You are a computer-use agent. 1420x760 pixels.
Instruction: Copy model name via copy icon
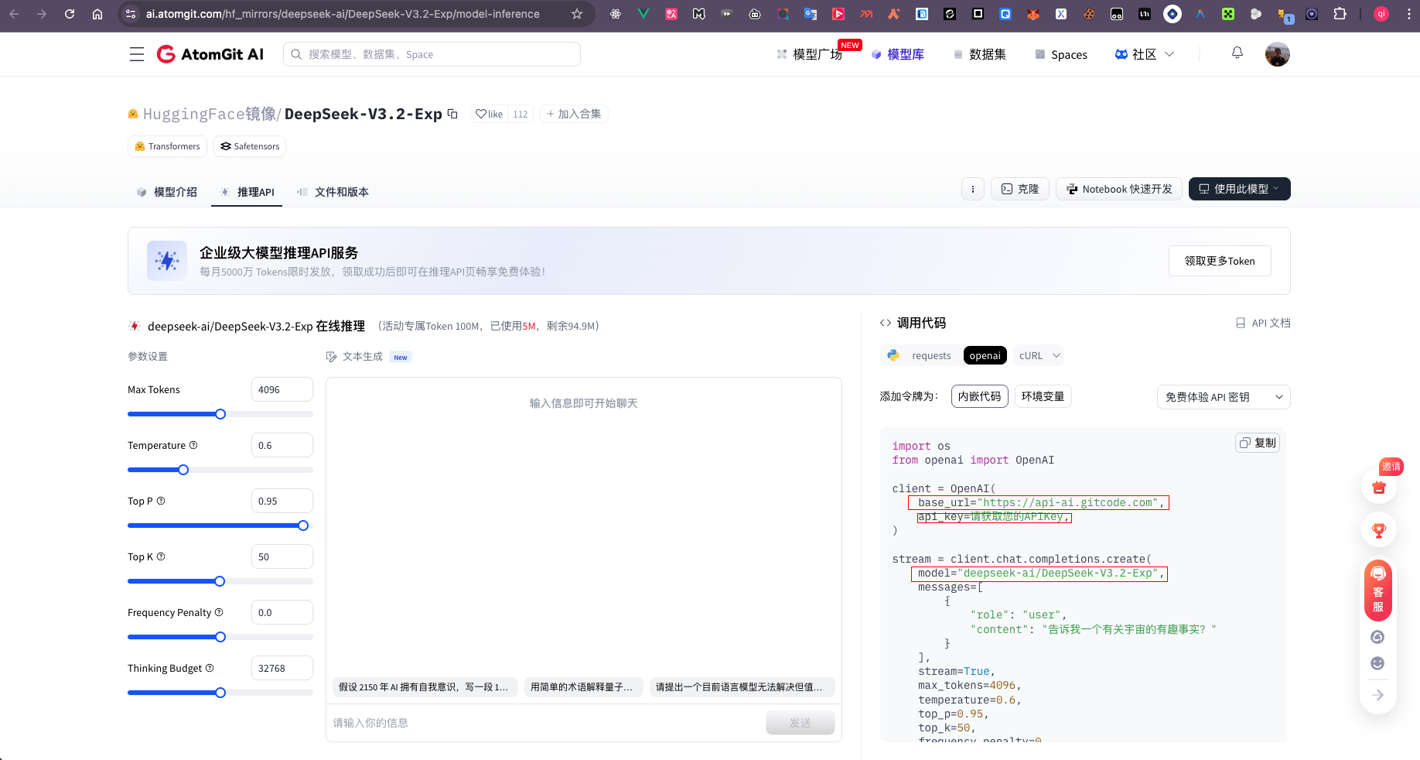(x=452, y=114)
